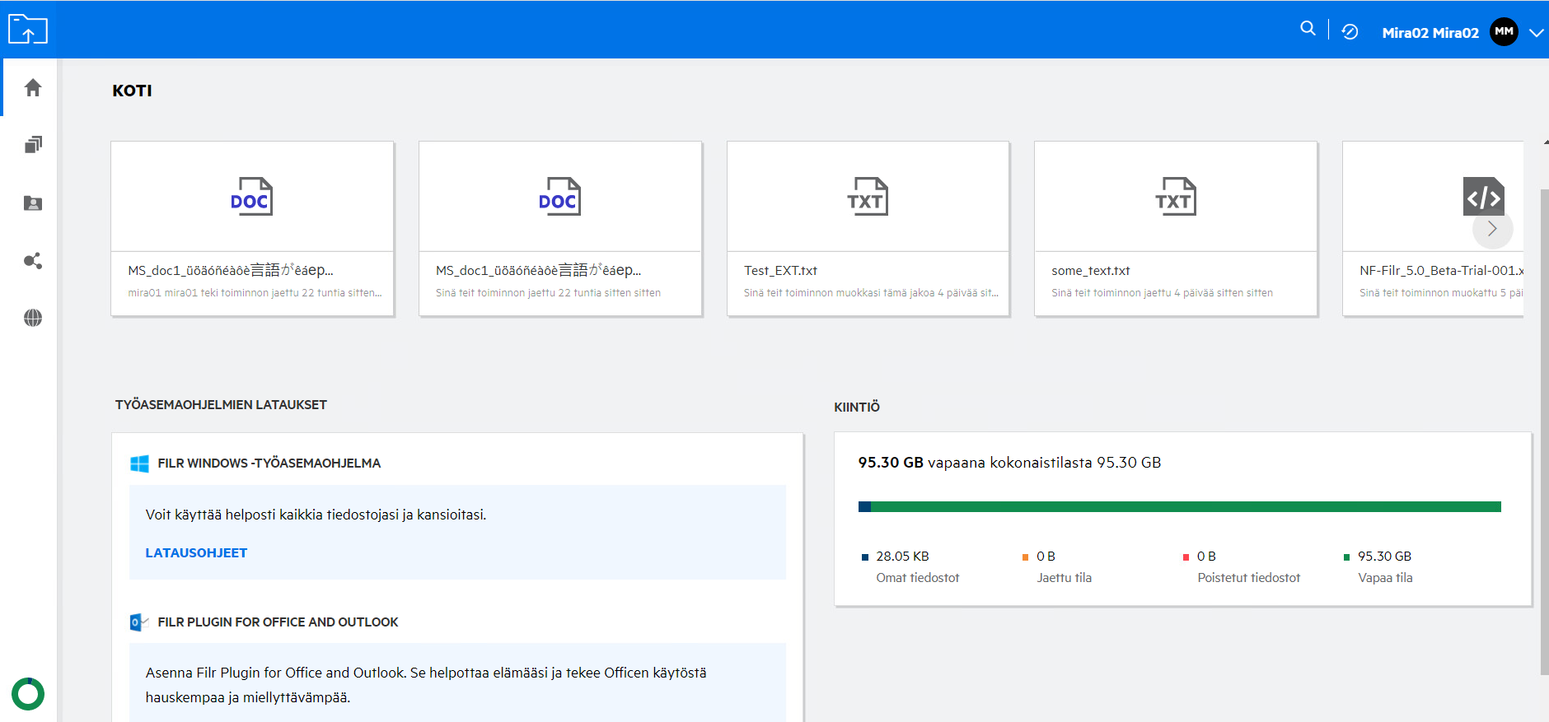Open Shared by Me sidebar icon
Screen dimensions: 1549x722
point(33,261)
